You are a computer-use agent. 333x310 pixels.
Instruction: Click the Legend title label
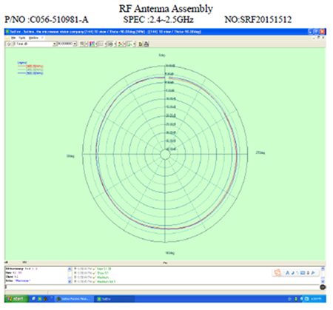point(22,63)
